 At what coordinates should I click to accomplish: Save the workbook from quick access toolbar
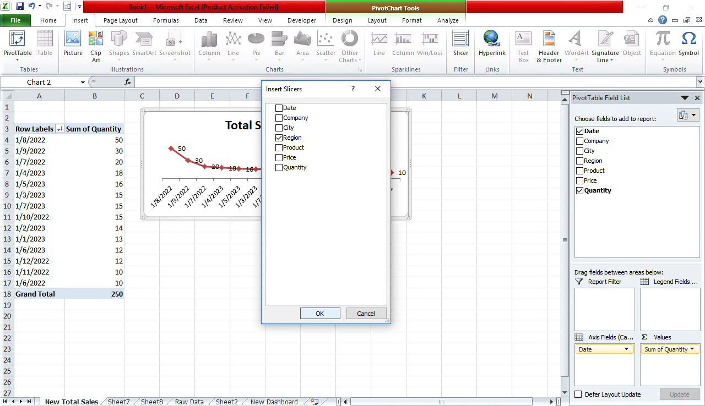20,7
